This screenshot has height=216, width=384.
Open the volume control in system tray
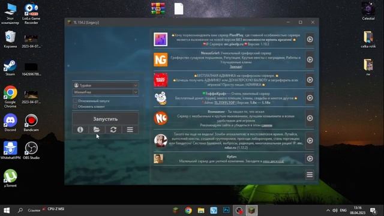pos(335,211)
